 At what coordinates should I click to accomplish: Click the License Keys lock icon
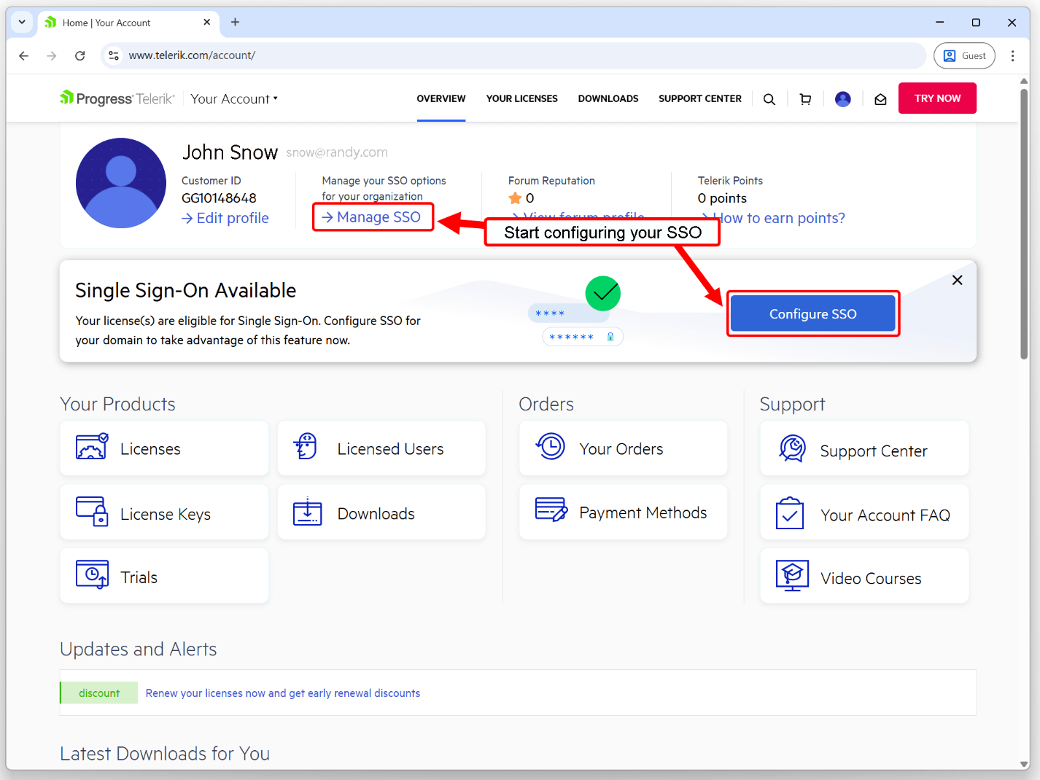coord(92,511)
